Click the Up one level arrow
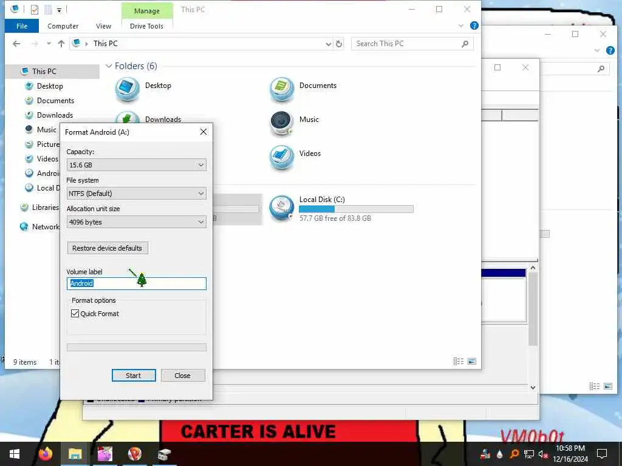This screenshot has height=466, width=622. point(61,44)
